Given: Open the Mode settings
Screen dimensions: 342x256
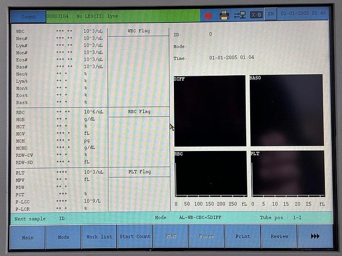Looking at the screenshot, I should [x=64, y=237].
